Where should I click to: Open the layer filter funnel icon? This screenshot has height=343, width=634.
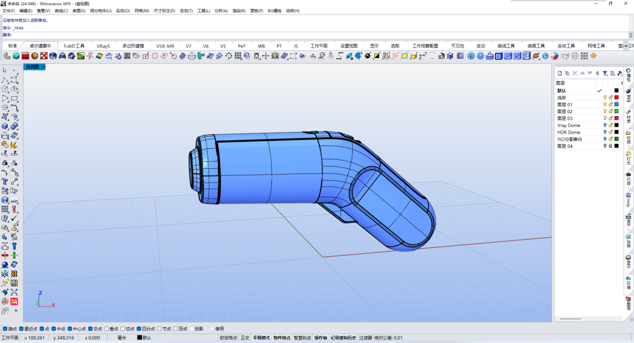pos(605,73)
